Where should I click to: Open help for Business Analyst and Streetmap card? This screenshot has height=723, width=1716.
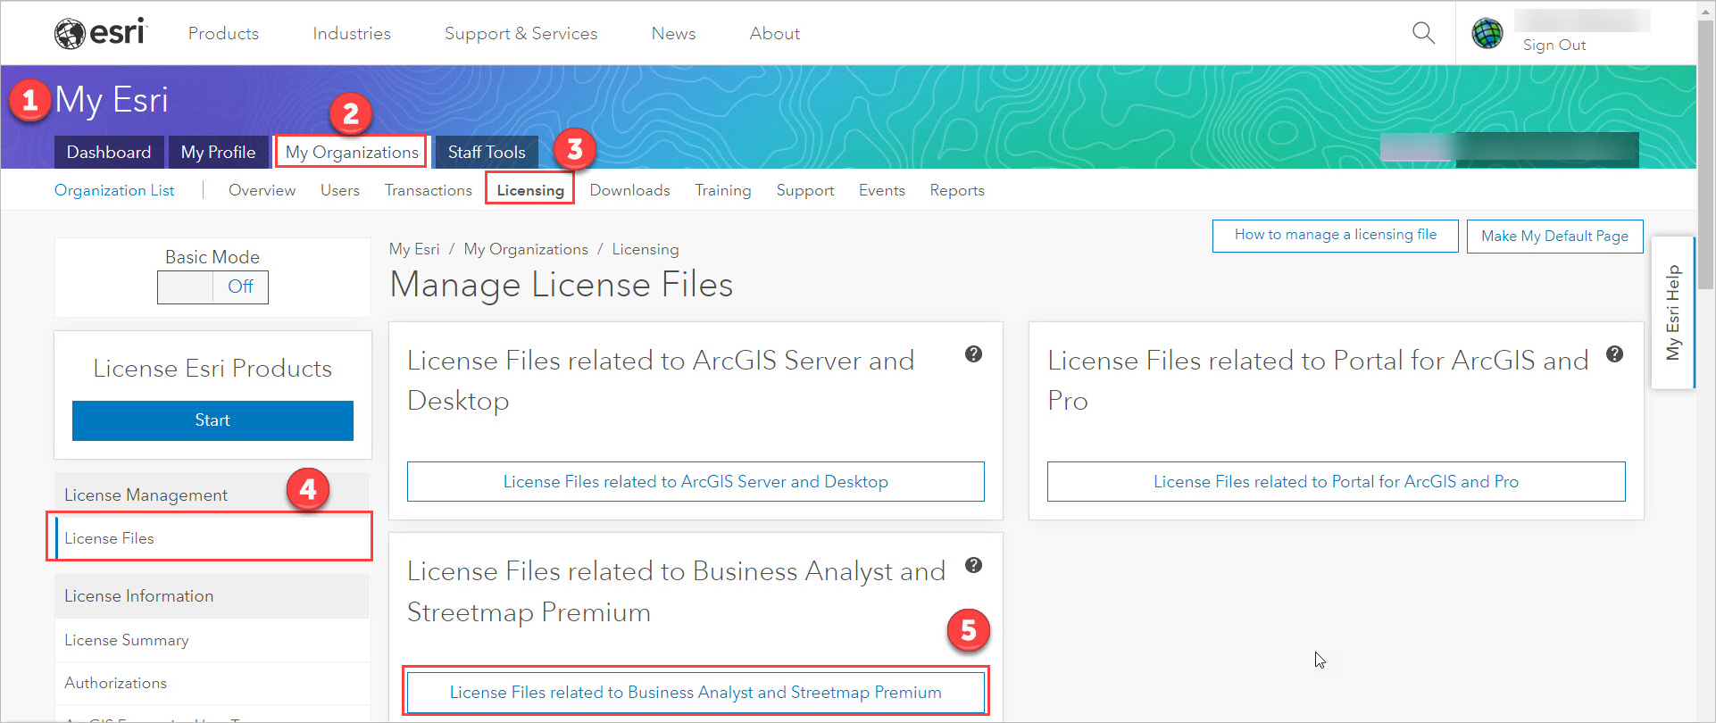[973, 565]
